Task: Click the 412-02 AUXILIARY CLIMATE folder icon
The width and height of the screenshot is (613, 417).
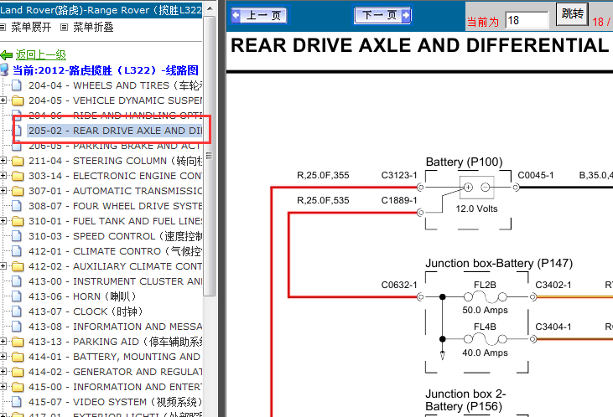Action: click(18, 266)
